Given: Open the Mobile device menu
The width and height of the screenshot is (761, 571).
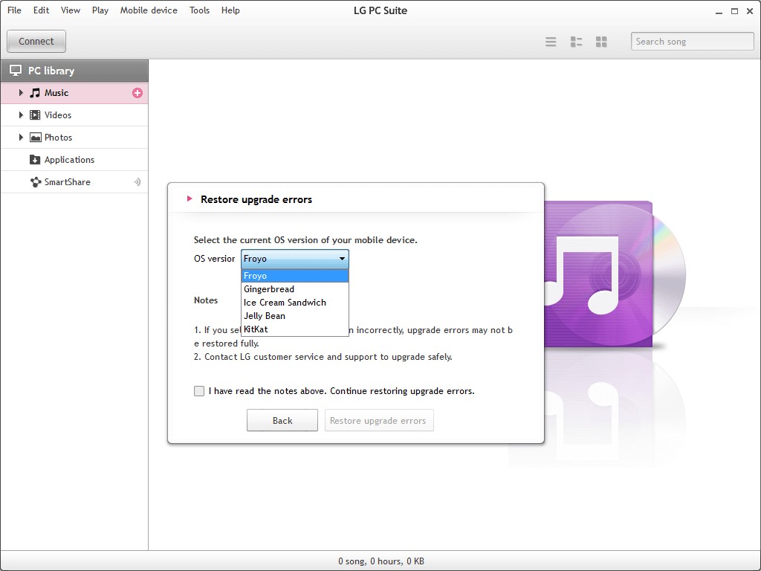Looking at the screenshot, I should tap(149, 10).
